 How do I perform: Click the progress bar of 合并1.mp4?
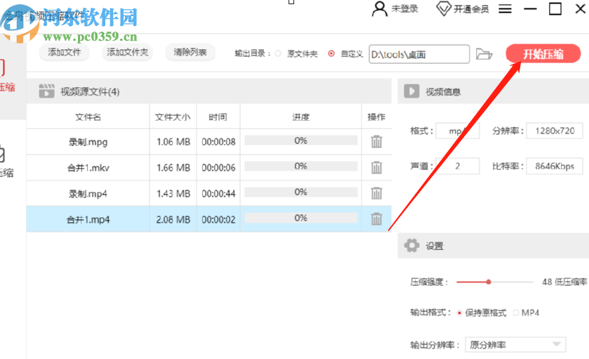[301, 218]
